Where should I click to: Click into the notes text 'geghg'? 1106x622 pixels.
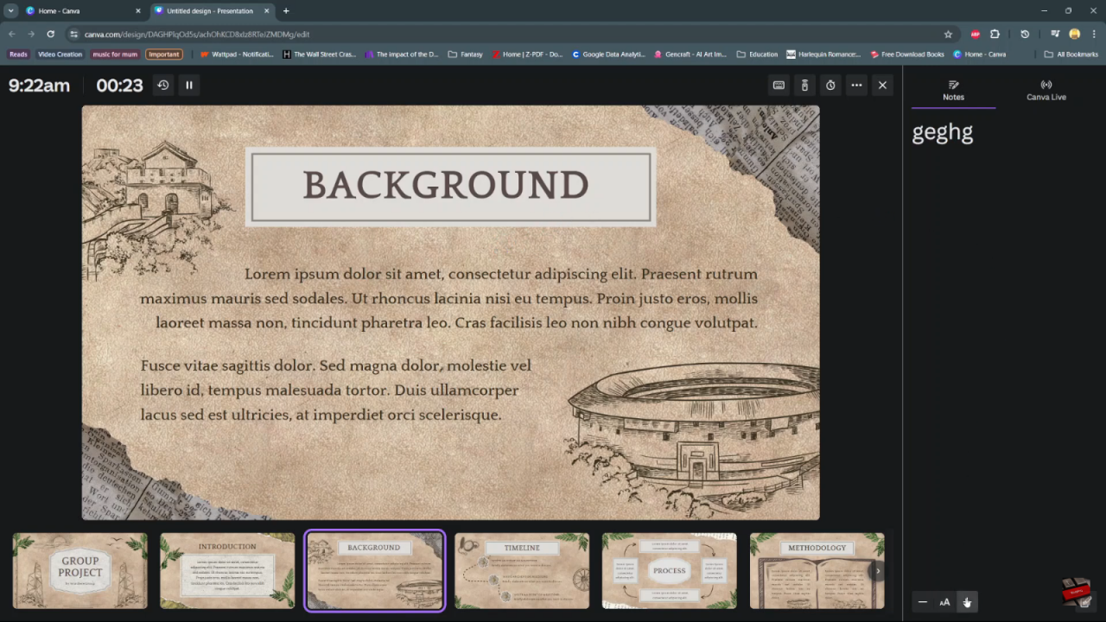(943, 132)
